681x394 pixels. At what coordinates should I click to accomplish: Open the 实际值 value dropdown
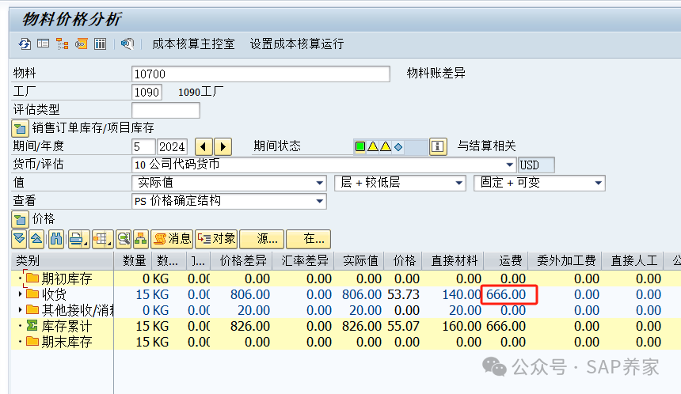click(x=320, y=183)
